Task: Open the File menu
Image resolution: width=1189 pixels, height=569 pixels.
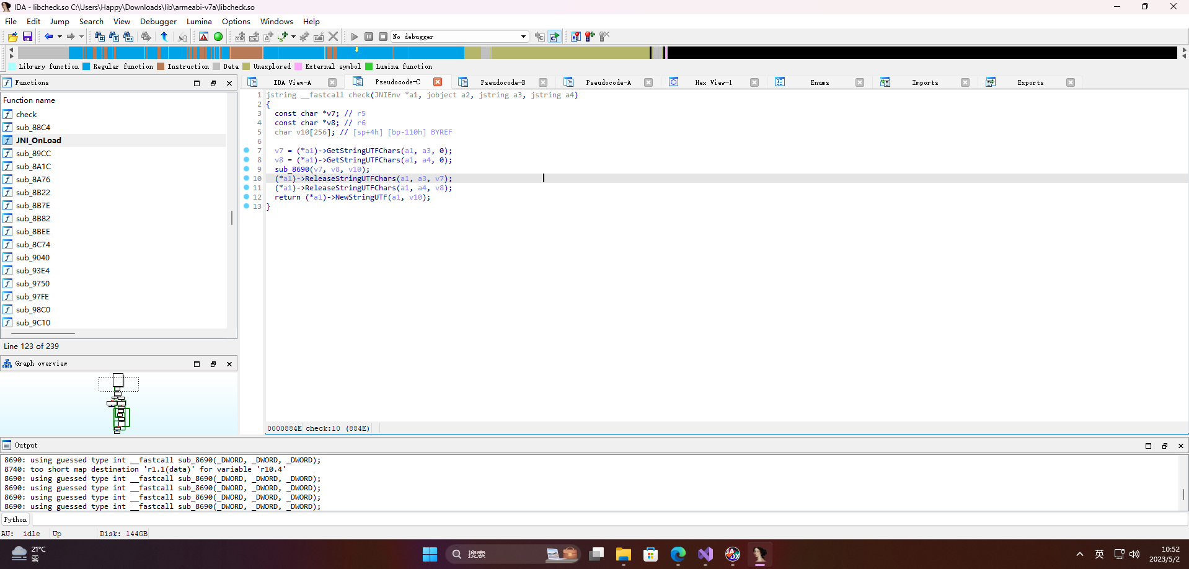Action: pos(11,21)
